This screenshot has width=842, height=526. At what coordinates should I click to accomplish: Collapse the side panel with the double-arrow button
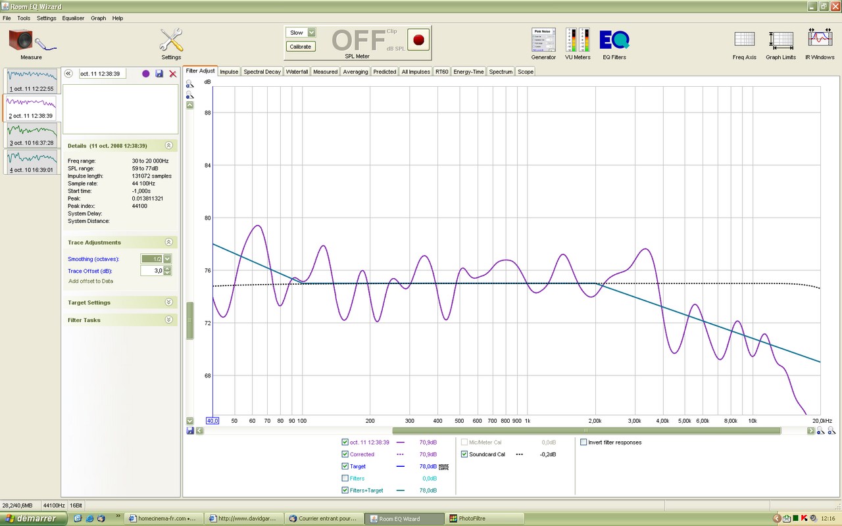tap(68, 74)
